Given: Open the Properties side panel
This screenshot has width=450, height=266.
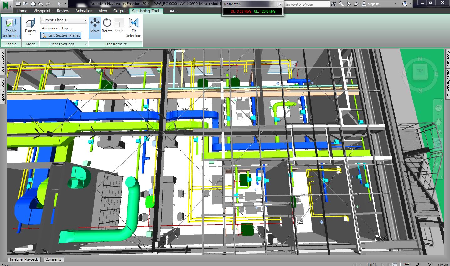Looking at the screenshot, I should pyautogui.click(x=448, y=58).
